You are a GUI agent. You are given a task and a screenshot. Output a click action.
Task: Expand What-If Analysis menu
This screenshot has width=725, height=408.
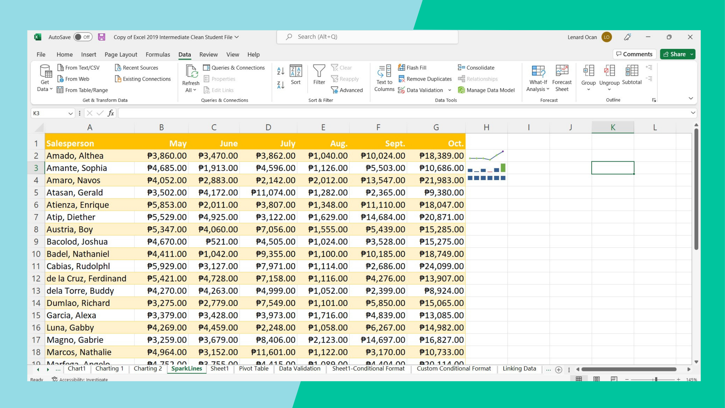pos(548,89)
